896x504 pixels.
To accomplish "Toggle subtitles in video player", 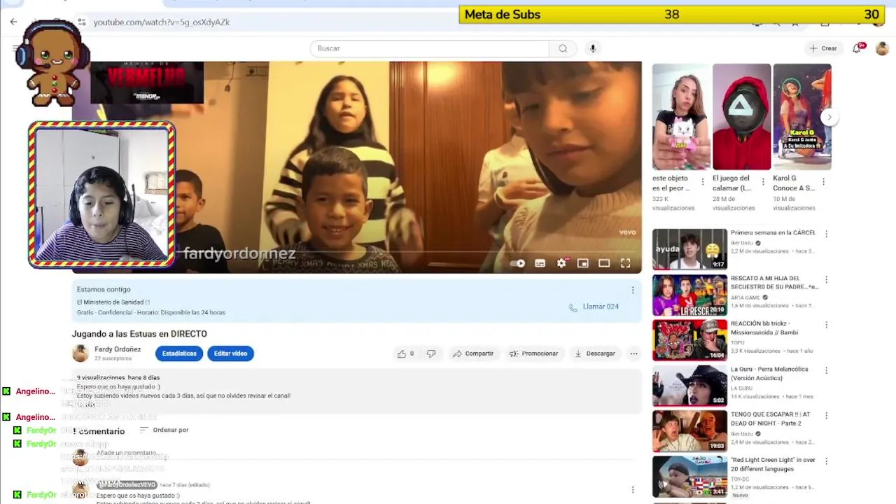I will pyautogui.click(x=540, y=263).
